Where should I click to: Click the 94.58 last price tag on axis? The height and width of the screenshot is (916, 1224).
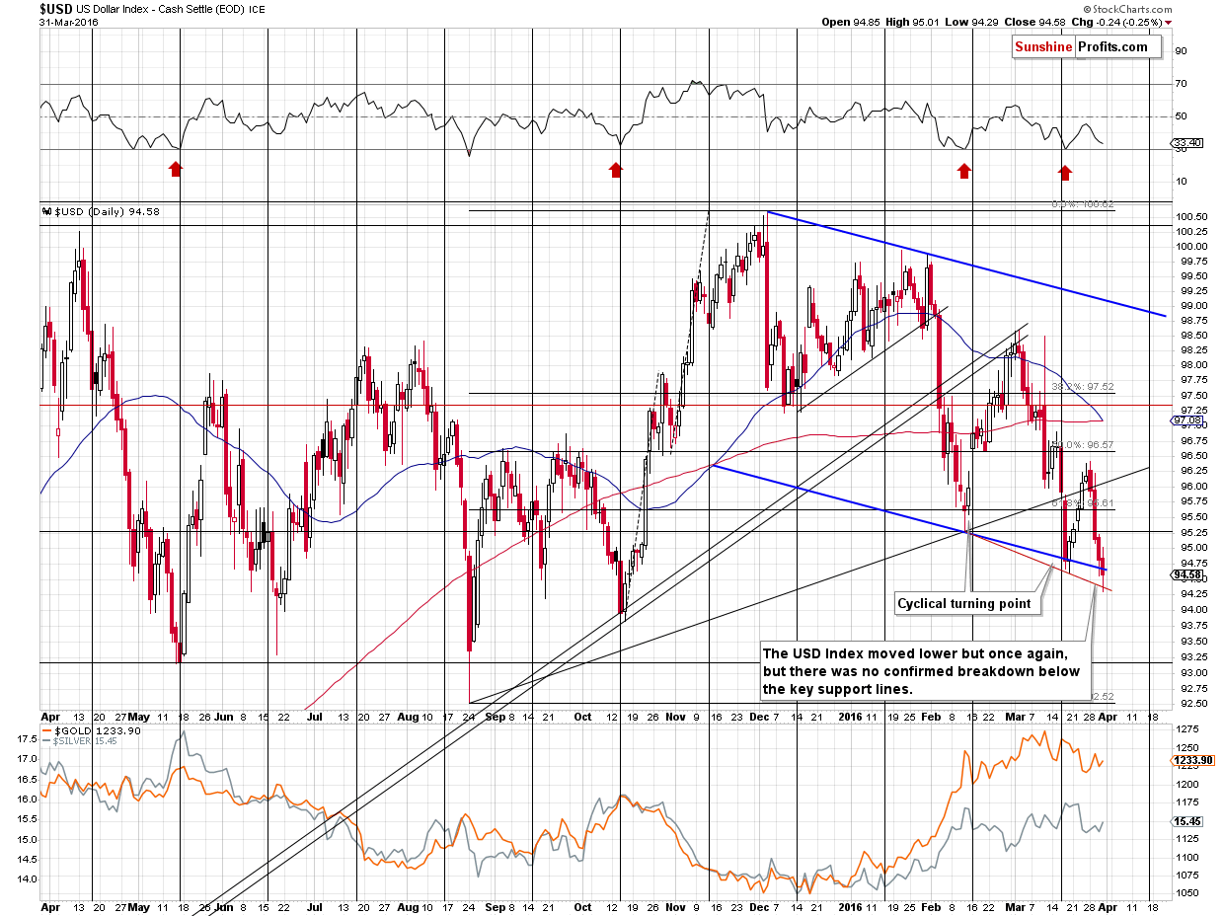pos(1187,575)
